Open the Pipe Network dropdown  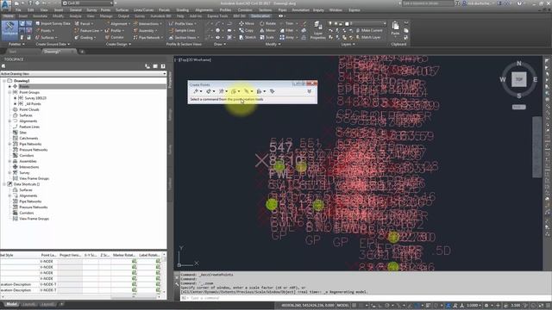tap(147, 37)
